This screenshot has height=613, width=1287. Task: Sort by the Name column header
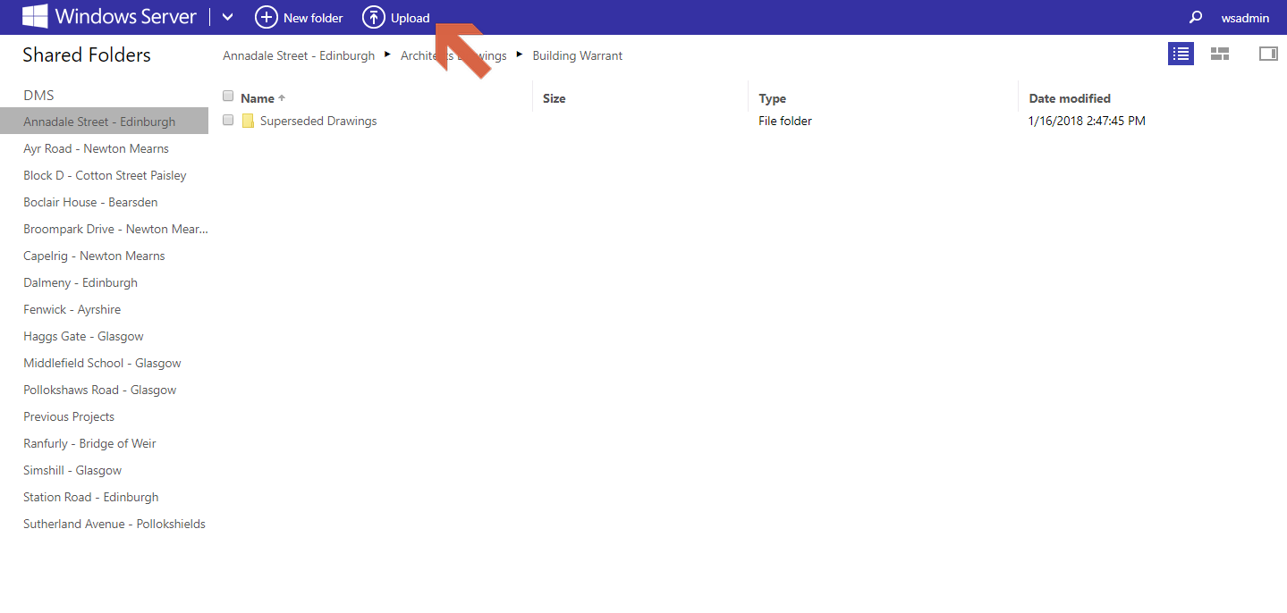pos(258,98)
